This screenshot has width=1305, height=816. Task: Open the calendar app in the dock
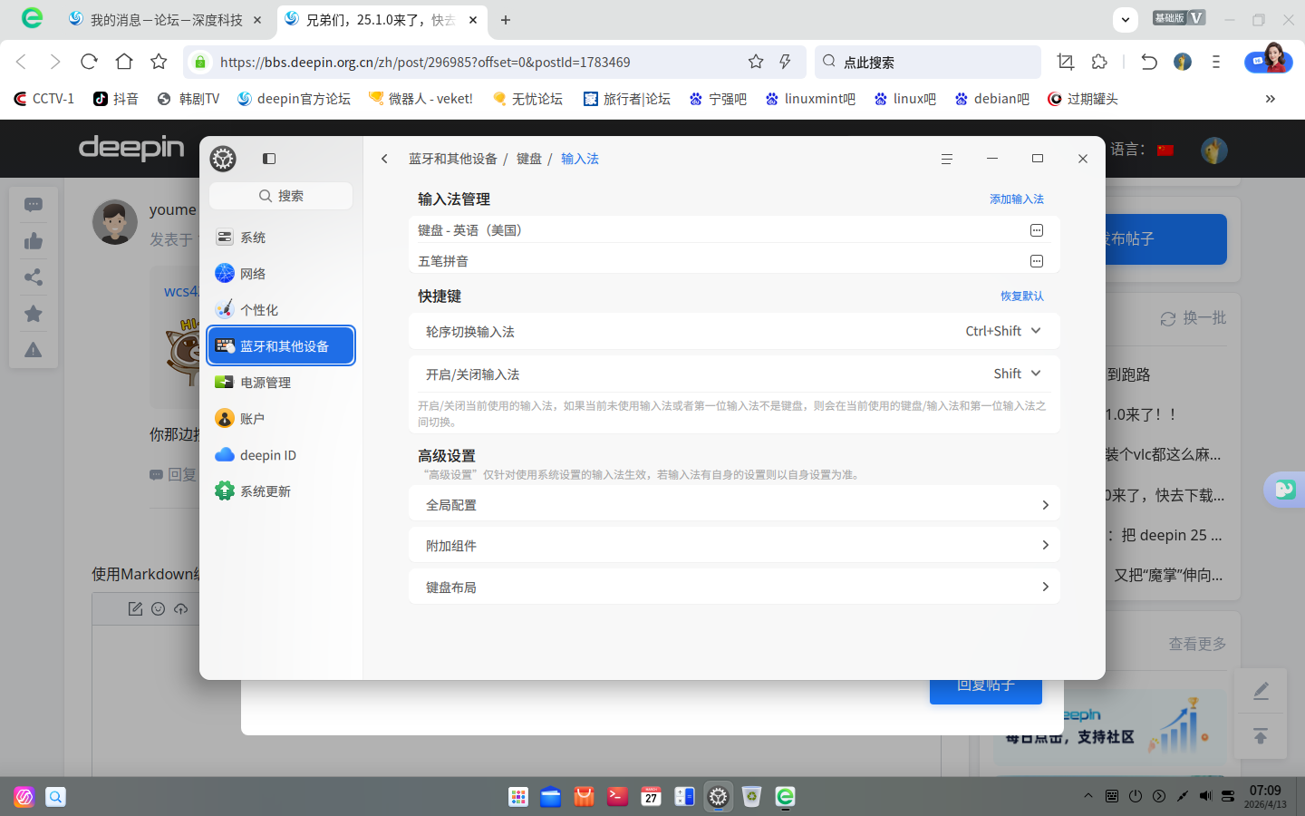652,797
